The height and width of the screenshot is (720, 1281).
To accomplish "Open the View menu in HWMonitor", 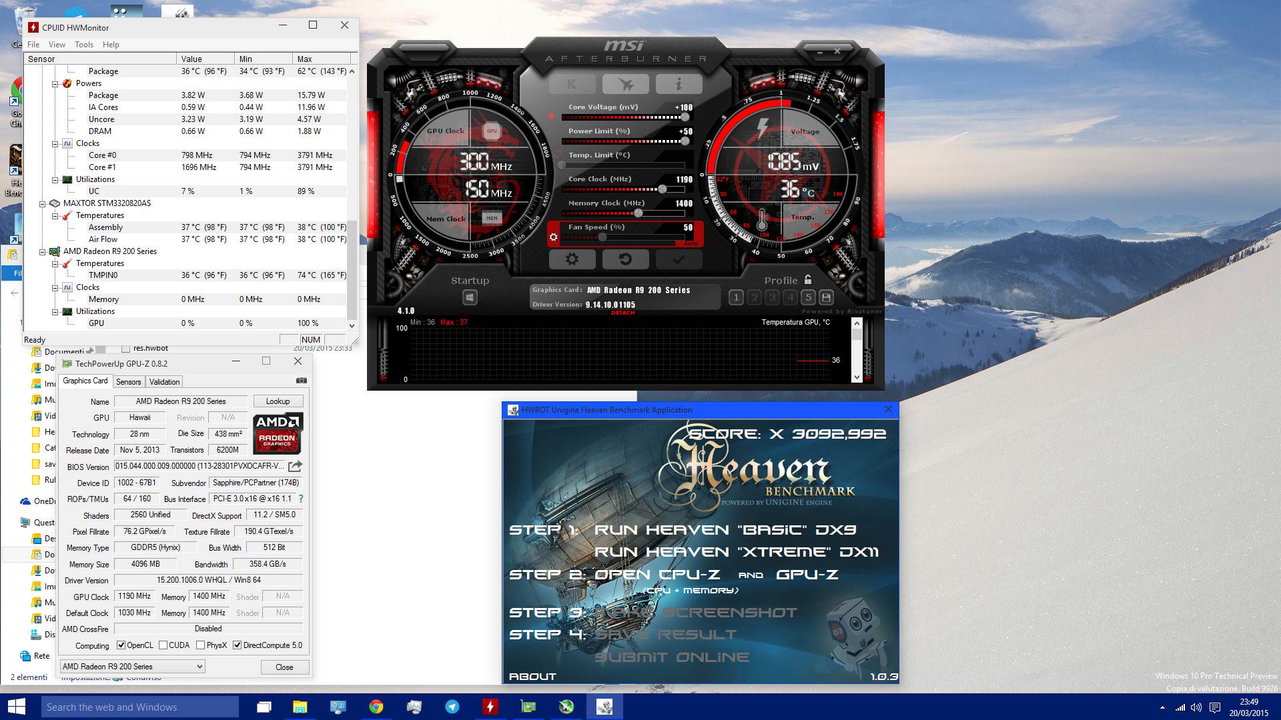I will (57, 45).
